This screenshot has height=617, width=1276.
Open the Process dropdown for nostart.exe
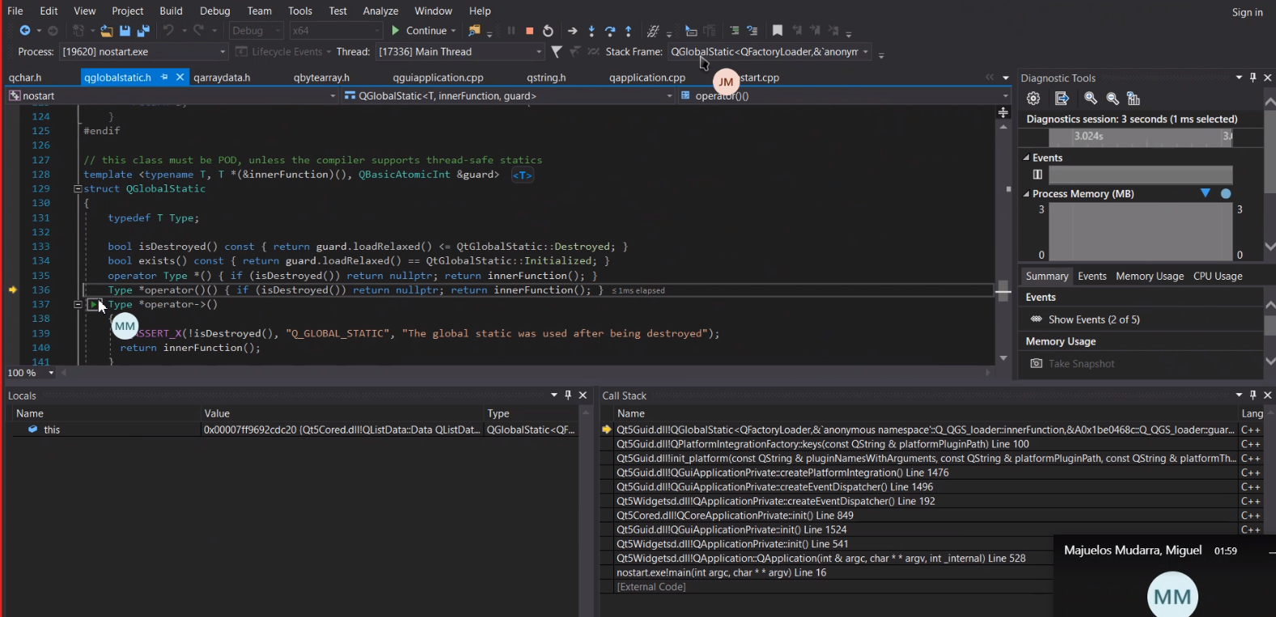pyautogui.click(x=223, y=52)
